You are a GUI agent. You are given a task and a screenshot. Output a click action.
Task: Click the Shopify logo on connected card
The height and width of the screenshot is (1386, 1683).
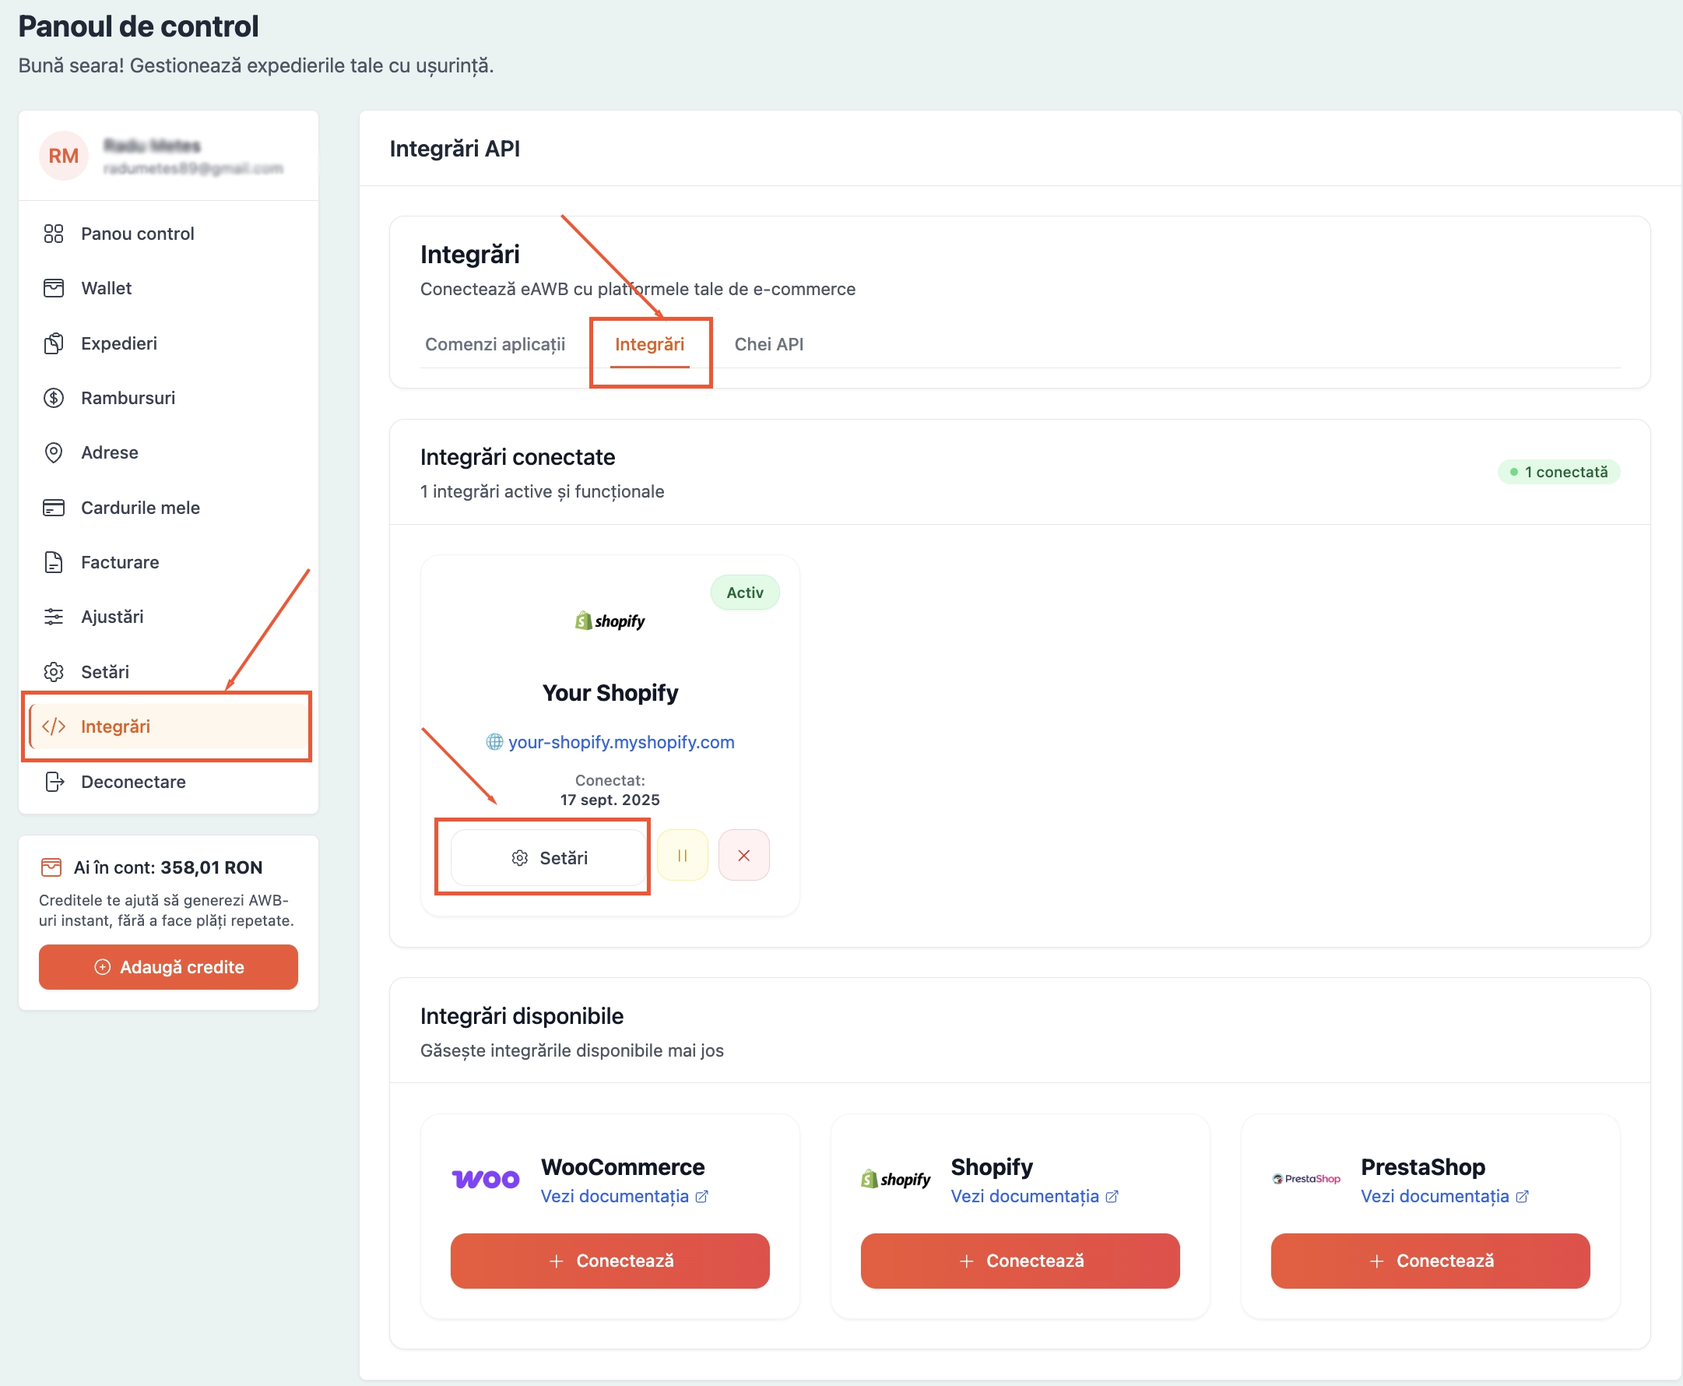pyautogui.click(x=610, y=621)
